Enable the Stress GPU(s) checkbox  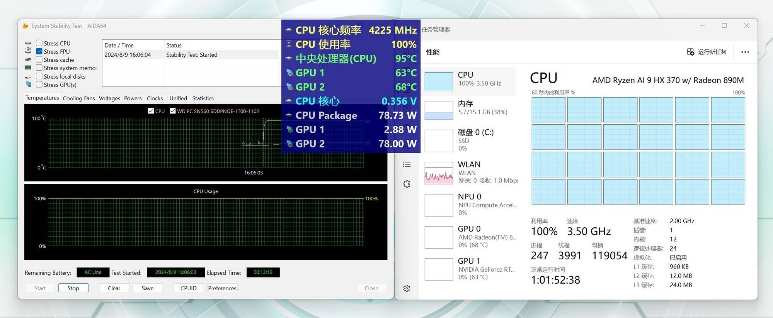click(x=39, y=84)
